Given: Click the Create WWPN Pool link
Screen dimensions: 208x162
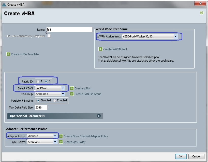Looking at the screenshot, I should (x=115, y=49).
